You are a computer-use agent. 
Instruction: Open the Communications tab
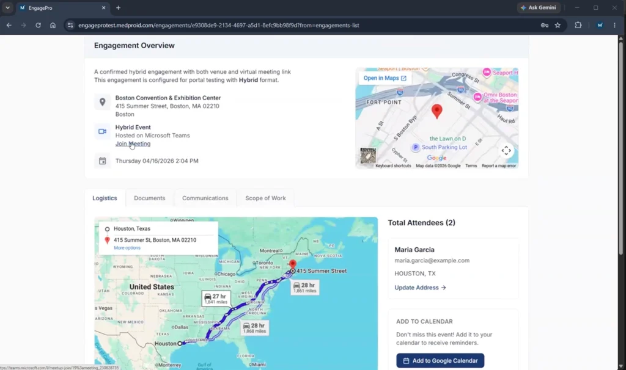click(205, 198)
